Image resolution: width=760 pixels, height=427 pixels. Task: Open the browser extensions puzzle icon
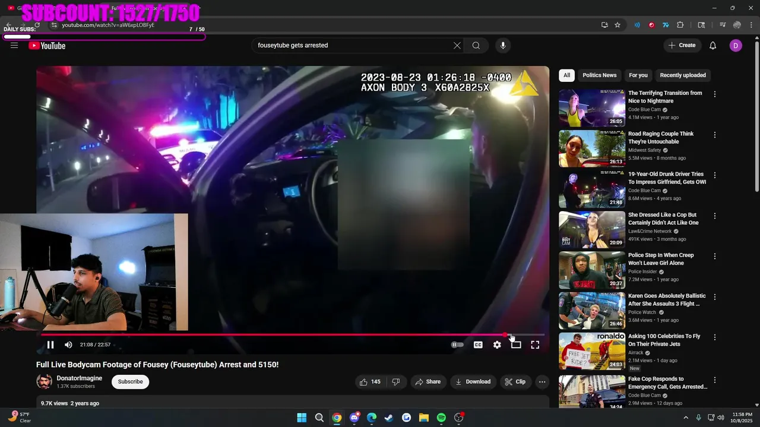pyautogui.click(x=680, y=25)
